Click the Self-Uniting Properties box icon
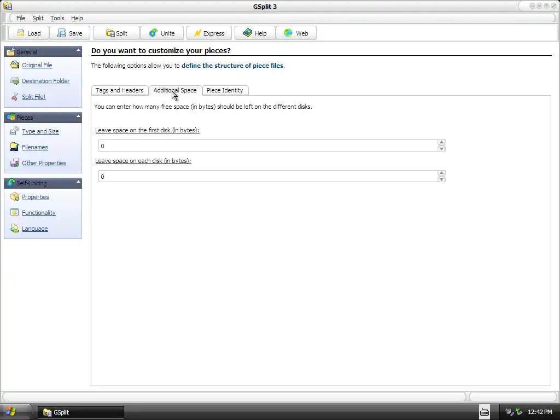 click(15, 196)
